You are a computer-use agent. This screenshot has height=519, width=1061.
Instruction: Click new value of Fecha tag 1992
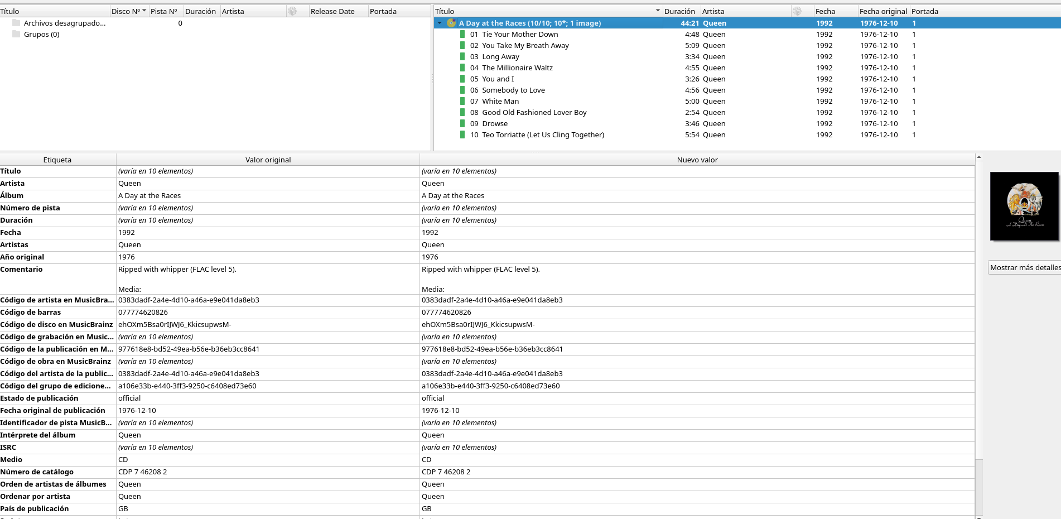pyautogui.click(x=697, y=232)
